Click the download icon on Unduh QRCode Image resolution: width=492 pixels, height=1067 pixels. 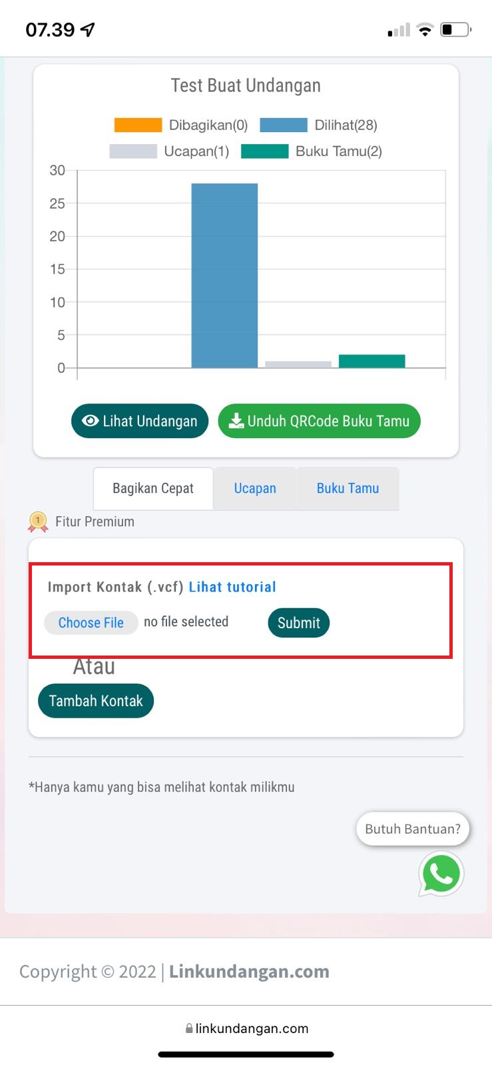[236, 421]
